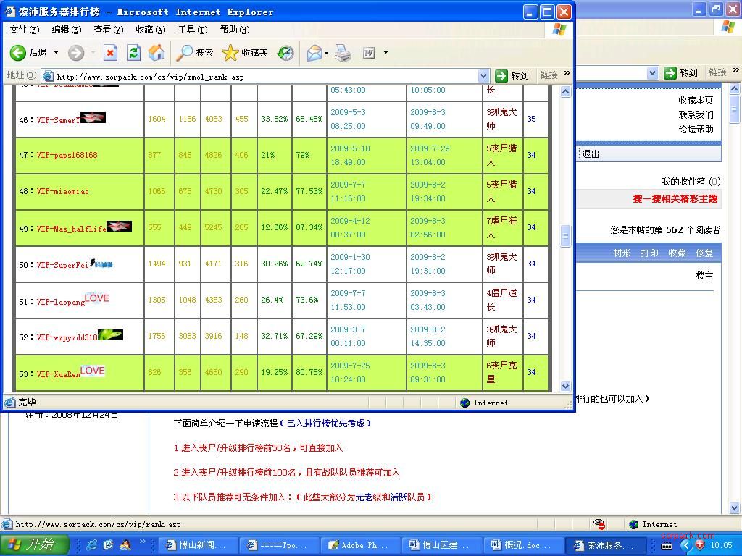Click the Stop loading red X icon
This screenshot has width=742, height=556.
pos(110,53)
